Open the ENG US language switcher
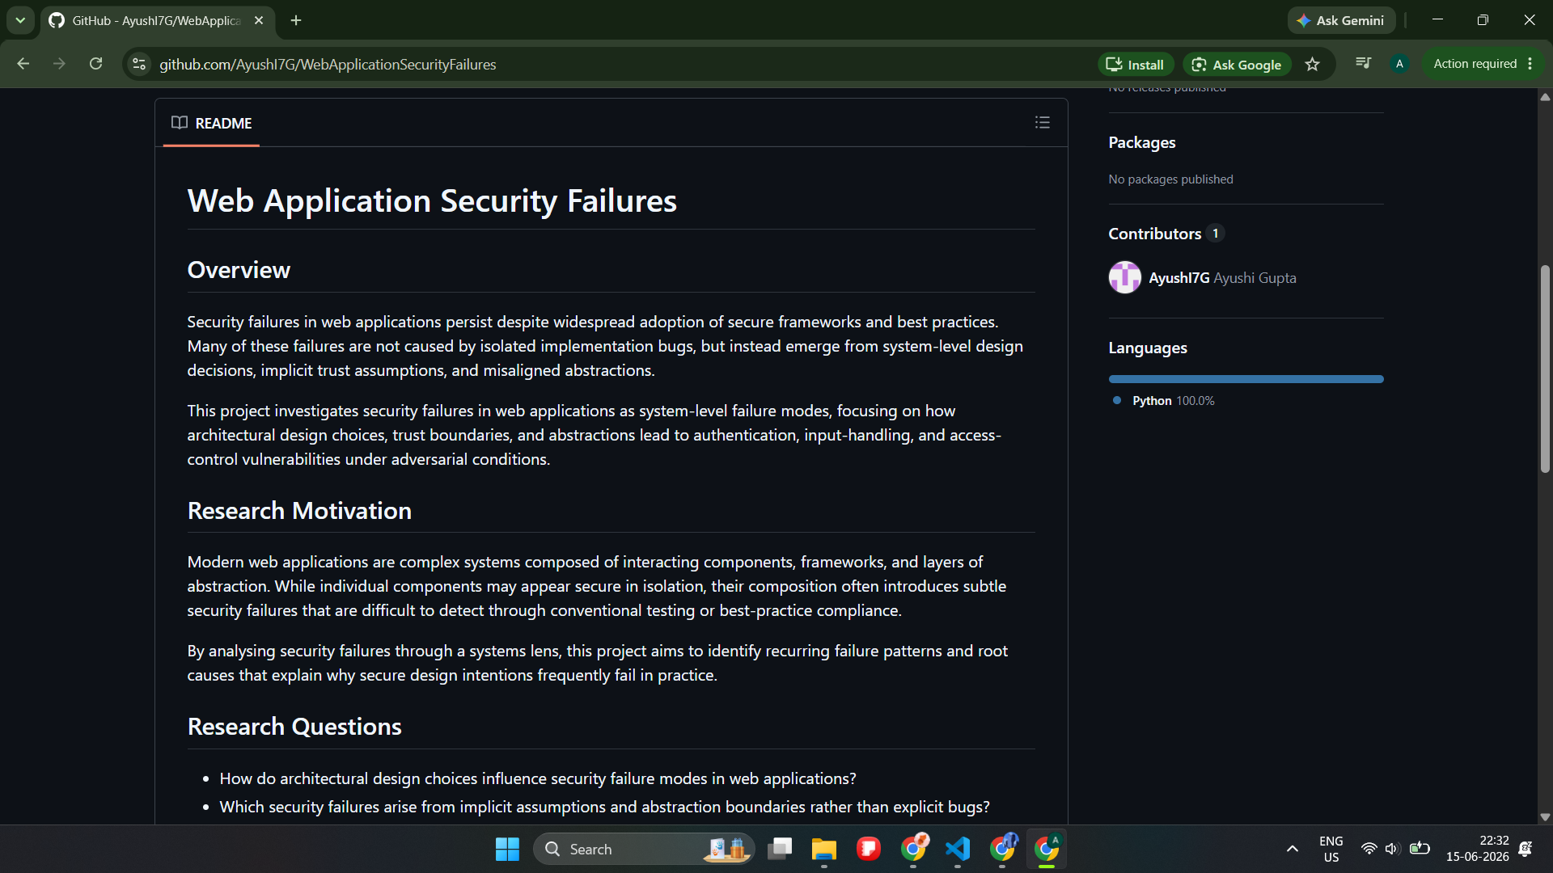The image size is (1553, 873). click(x=1331, y=849)
